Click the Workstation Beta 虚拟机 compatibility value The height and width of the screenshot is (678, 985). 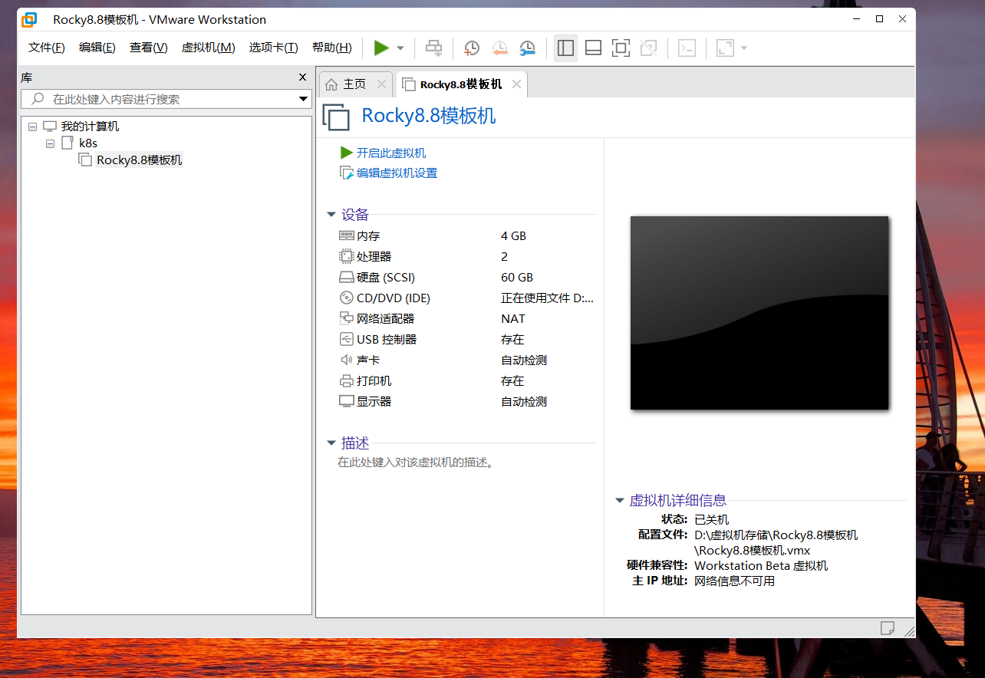point(761,566)
